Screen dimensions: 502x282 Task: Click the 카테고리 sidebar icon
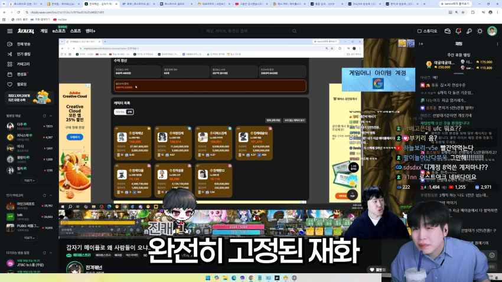click(9, 64)
